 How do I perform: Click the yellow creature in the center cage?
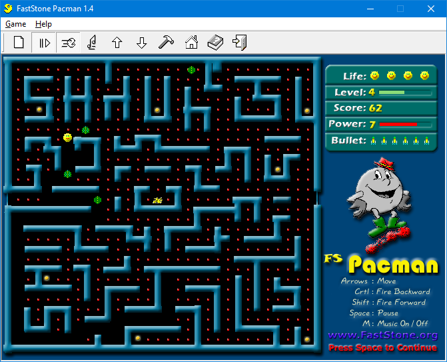[157, 201]
